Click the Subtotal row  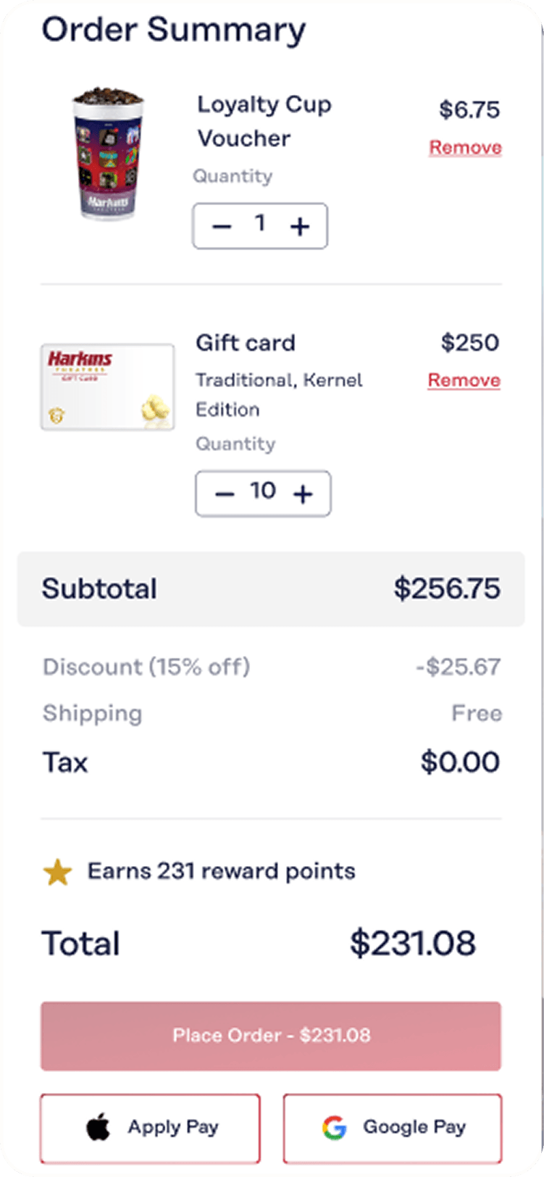click(x=271, y=588)
